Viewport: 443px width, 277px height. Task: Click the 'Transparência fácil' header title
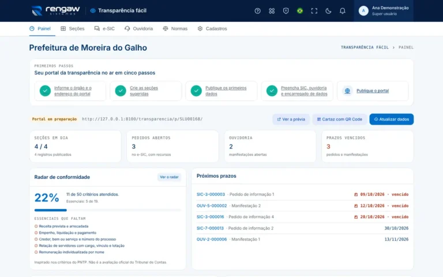click(x=122, y=11)
